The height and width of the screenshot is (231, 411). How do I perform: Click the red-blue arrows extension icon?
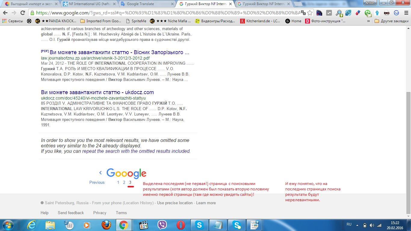coord(358,13)
